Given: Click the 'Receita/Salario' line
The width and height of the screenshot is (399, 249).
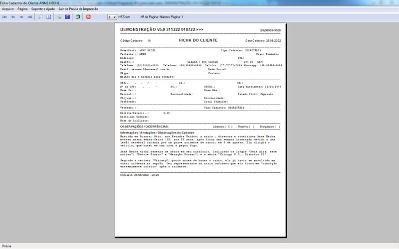Looking at the screenshot, I should (x=145, y=113).
